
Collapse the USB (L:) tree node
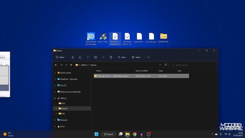click(x=55, y=98)
